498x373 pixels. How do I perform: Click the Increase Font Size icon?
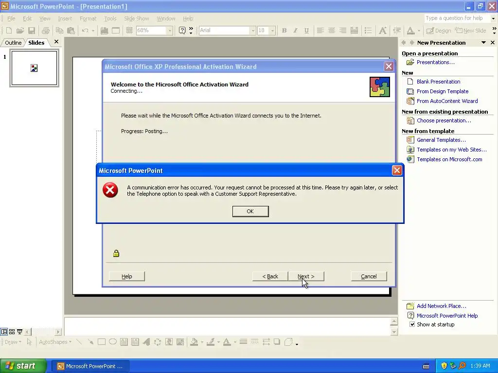coord(383,31)
